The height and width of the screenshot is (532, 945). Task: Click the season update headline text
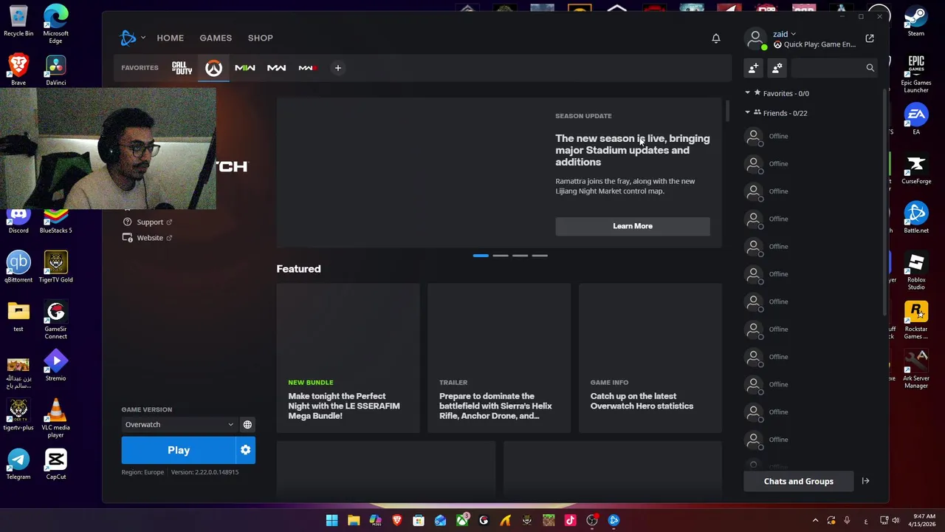point(633,150)
